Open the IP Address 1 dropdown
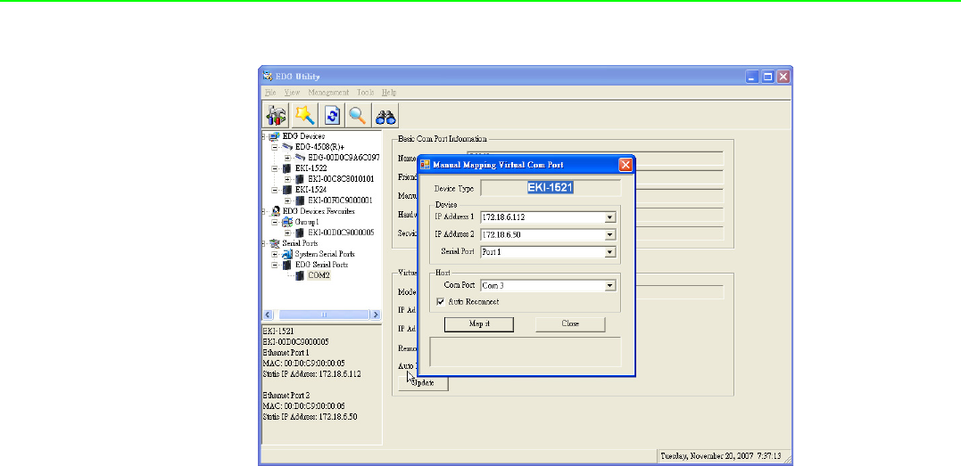Viewport: 961px width, 466px height. pyautogui.click(x=609, y=217)
